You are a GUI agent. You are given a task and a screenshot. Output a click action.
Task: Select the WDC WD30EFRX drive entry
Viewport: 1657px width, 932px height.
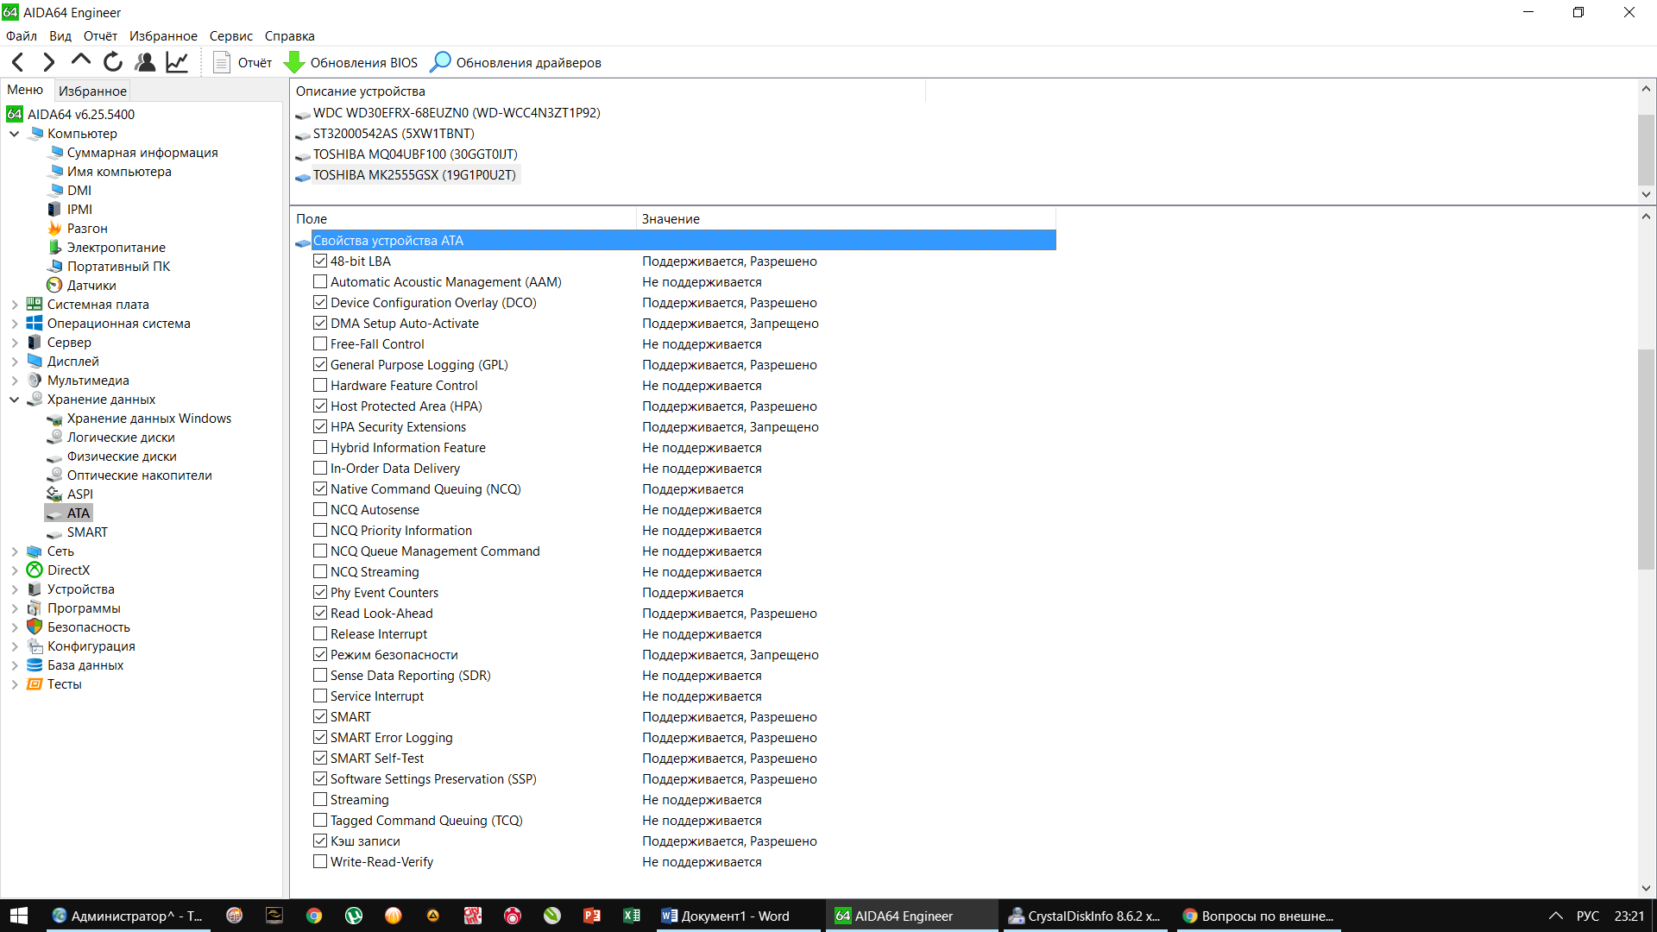click(x=456, y=112)
